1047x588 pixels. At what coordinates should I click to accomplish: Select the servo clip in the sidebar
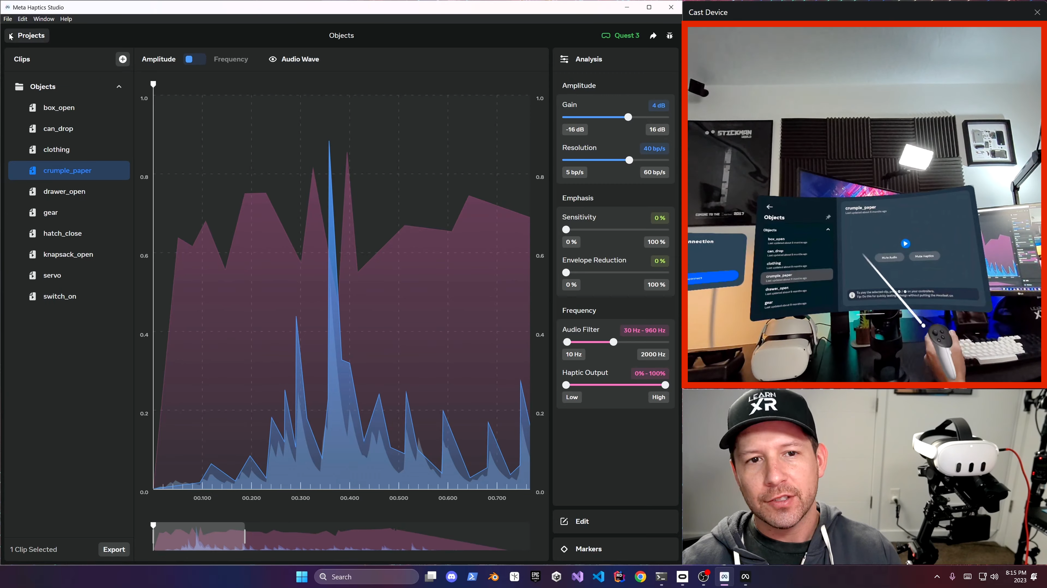[52, 275]
